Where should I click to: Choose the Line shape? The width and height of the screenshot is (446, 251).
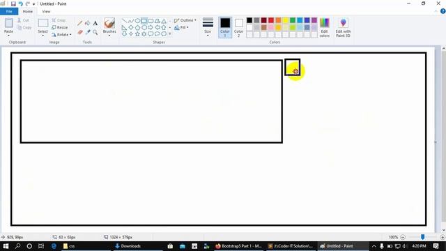(124, 21)
